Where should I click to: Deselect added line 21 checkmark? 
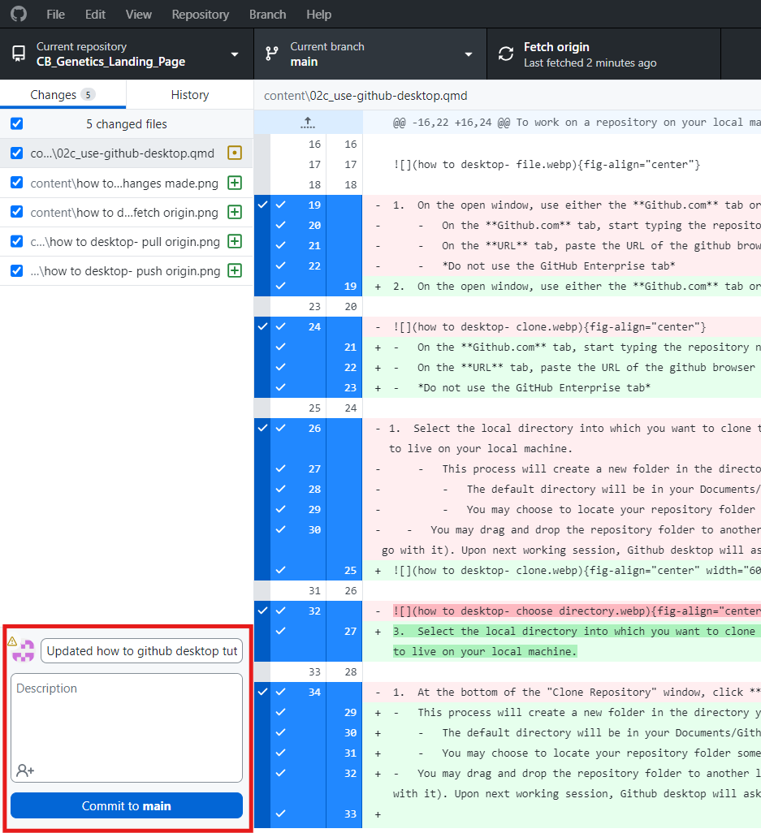pyautogui.click(x=281, y=347)
